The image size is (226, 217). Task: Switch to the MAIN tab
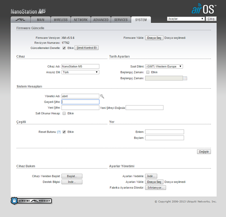41,20
